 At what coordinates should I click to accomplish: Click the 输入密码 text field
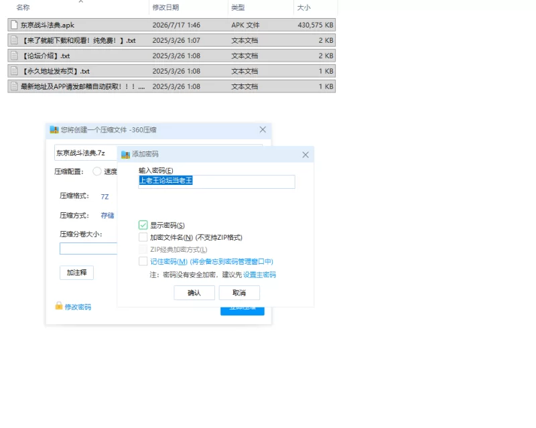(x=216, y=182)
